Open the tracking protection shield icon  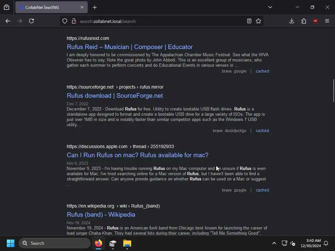pos(65,21)
